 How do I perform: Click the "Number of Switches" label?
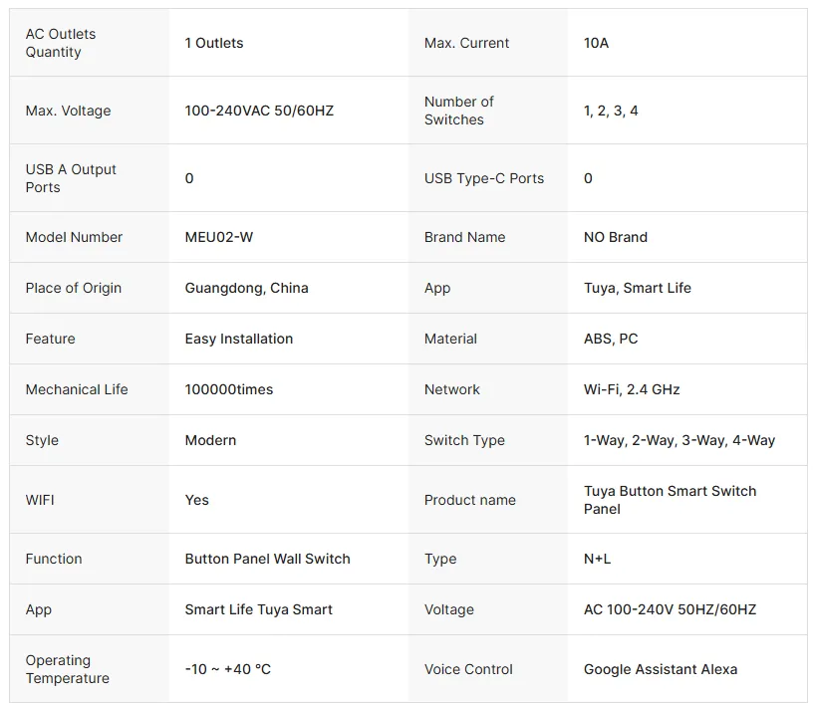point(458,111)
